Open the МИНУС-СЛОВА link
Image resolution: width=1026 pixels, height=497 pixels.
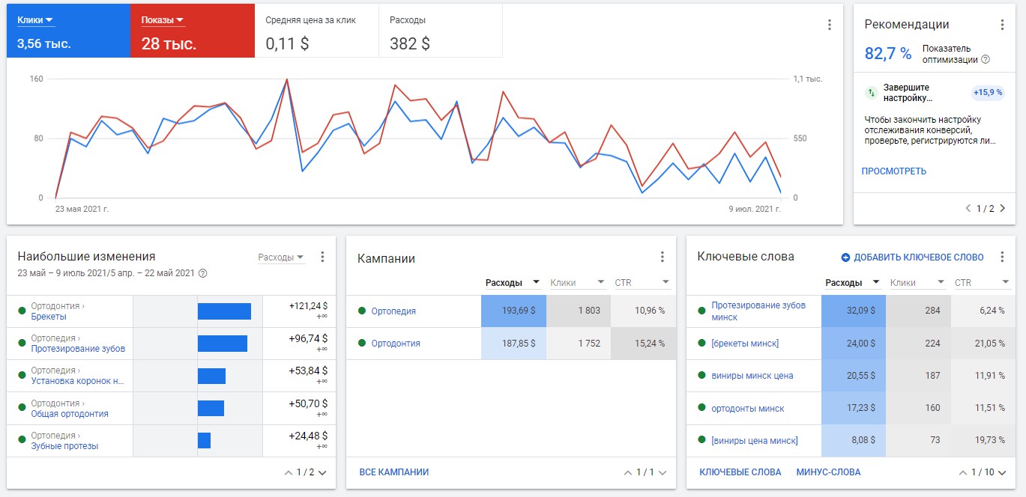coord(828,472)
